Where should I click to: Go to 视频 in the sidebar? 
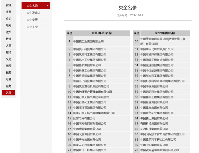(x=9, y=73)
